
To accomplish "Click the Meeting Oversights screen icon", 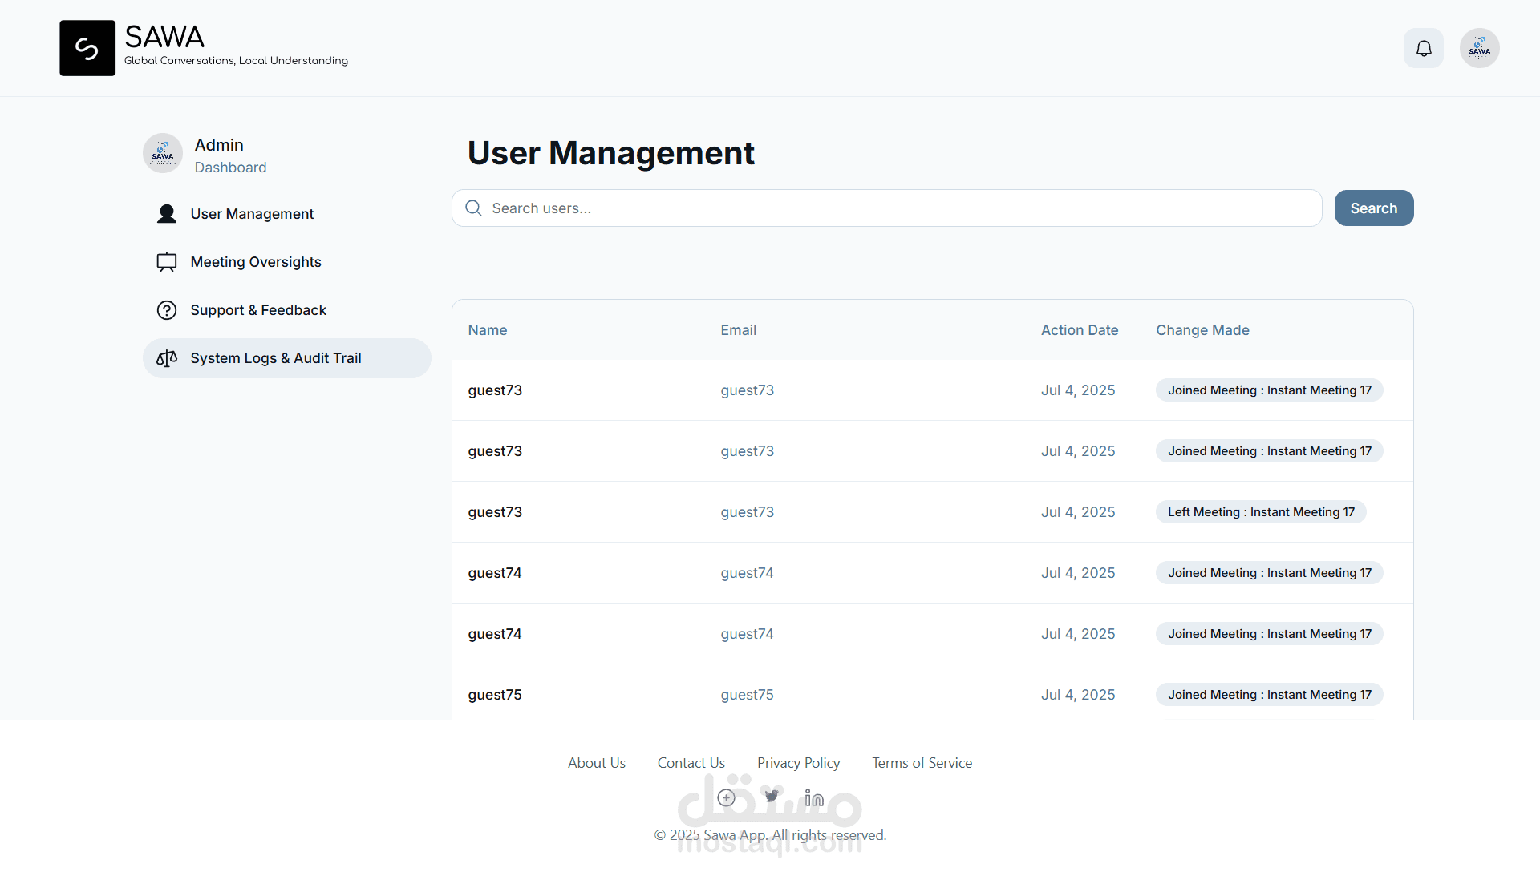I will coord(167,262).
